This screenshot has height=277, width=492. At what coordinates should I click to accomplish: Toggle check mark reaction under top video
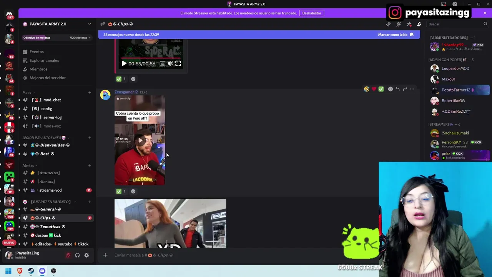(x=121, y=79)
